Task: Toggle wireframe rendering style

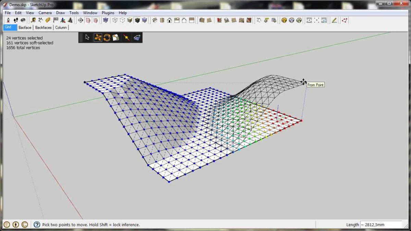Action: point(115,21)
